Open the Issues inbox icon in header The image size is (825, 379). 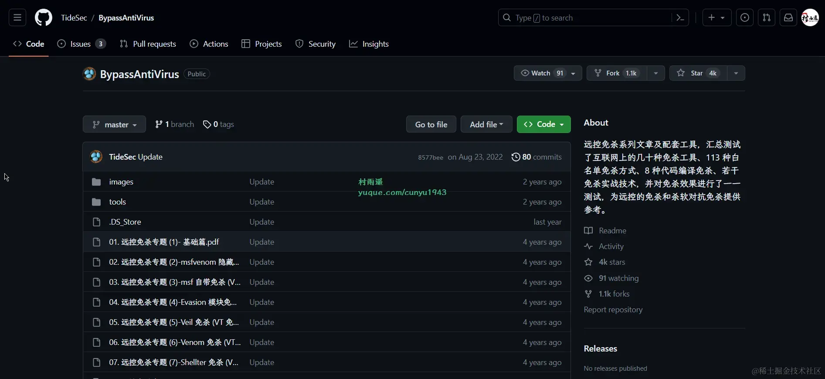tap(745, 18)
